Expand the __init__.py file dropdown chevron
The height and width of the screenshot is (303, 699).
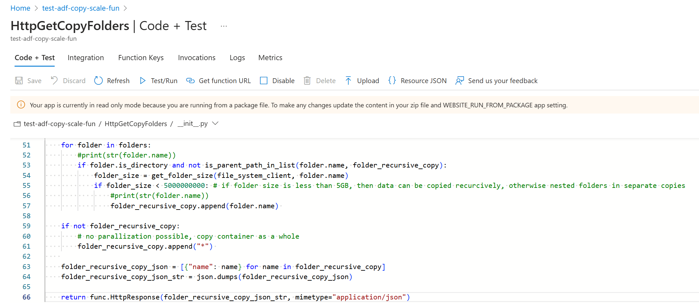(215, 124)
